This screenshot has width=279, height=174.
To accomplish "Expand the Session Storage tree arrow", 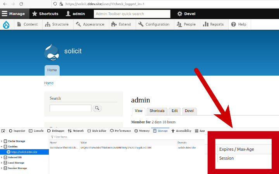I will (x=2, y=168).
